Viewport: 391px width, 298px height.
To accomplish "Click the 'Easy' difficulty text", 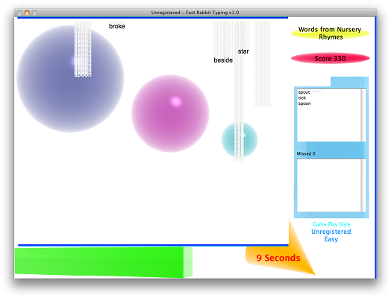I will click(x=331, y=239).
